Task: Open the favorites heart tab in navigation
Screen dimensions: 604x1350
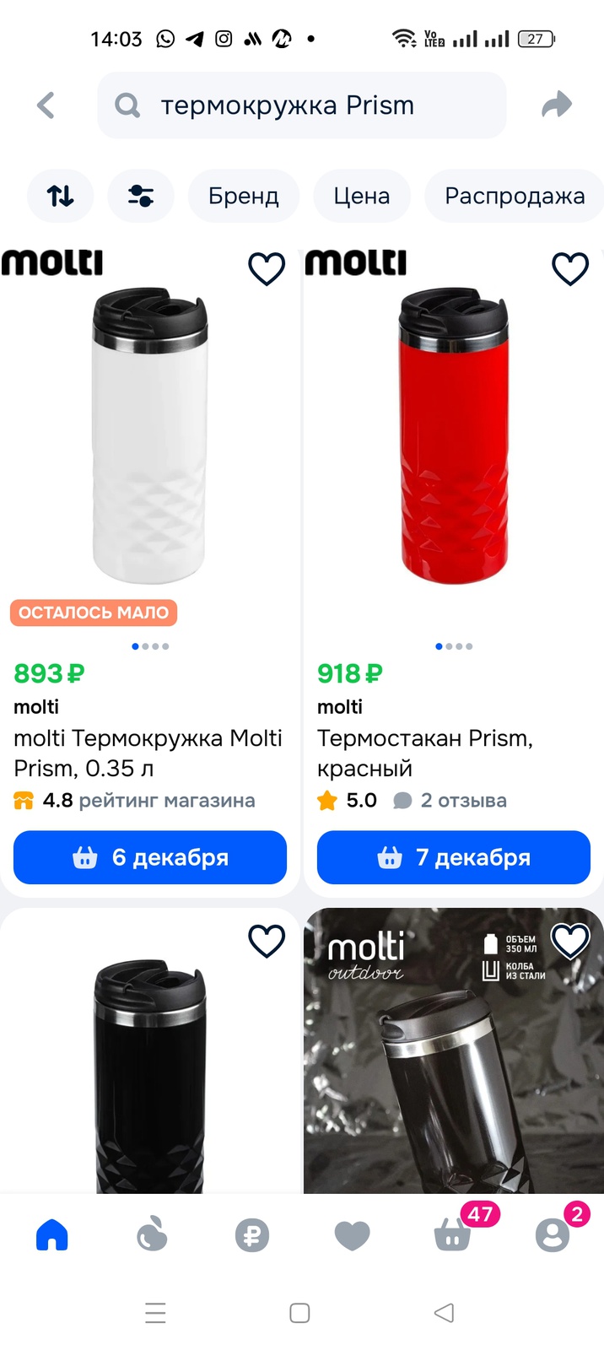Action: pyautogui.click(x=352, y=1236)
